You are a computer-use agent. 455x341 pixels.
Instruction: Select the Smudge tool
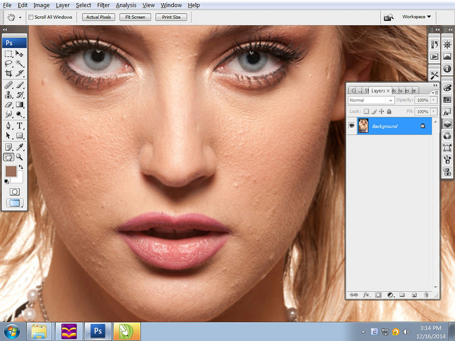9,114
